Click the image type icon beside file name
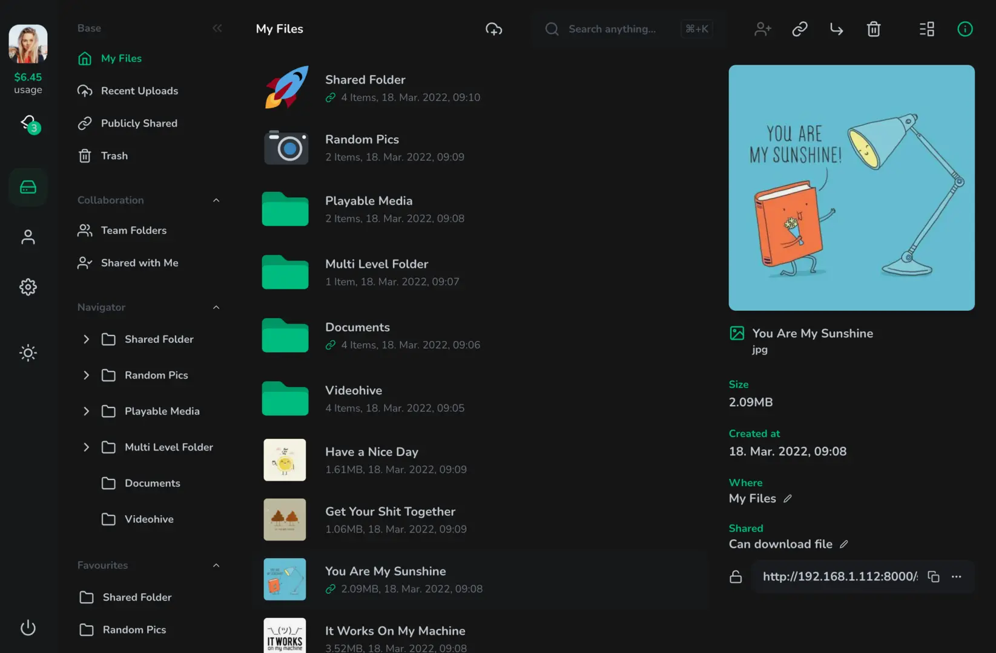996x653 pixels. tap(737, 333)
